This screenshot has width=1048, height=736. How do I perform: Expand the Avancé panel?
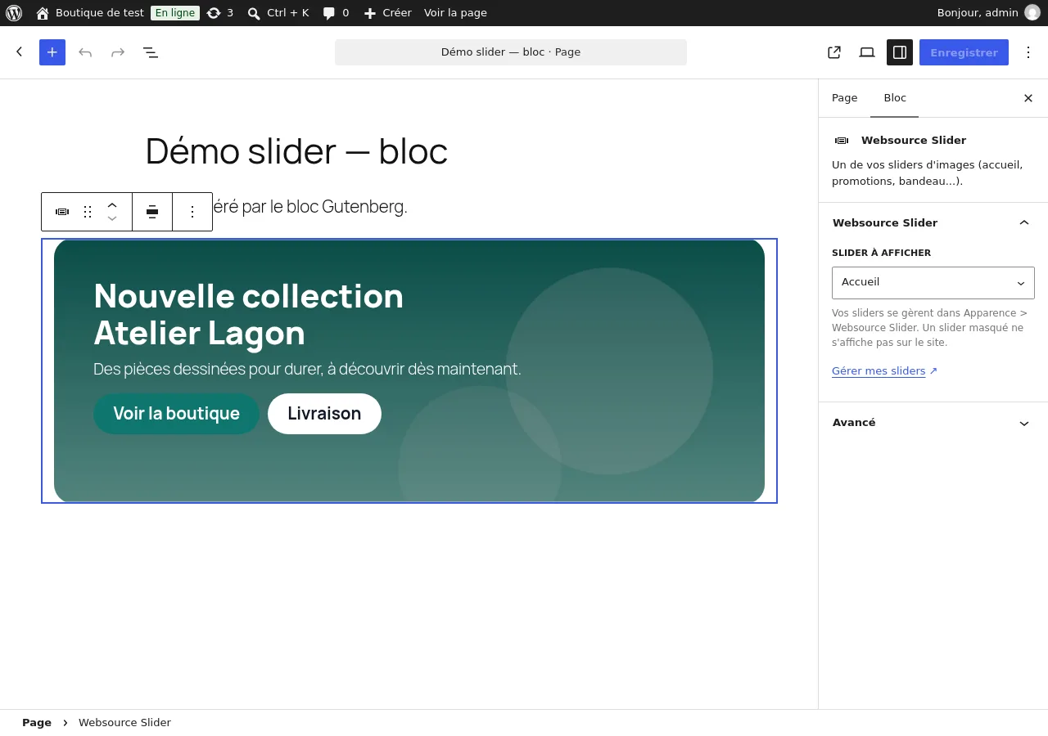[933, 423]
